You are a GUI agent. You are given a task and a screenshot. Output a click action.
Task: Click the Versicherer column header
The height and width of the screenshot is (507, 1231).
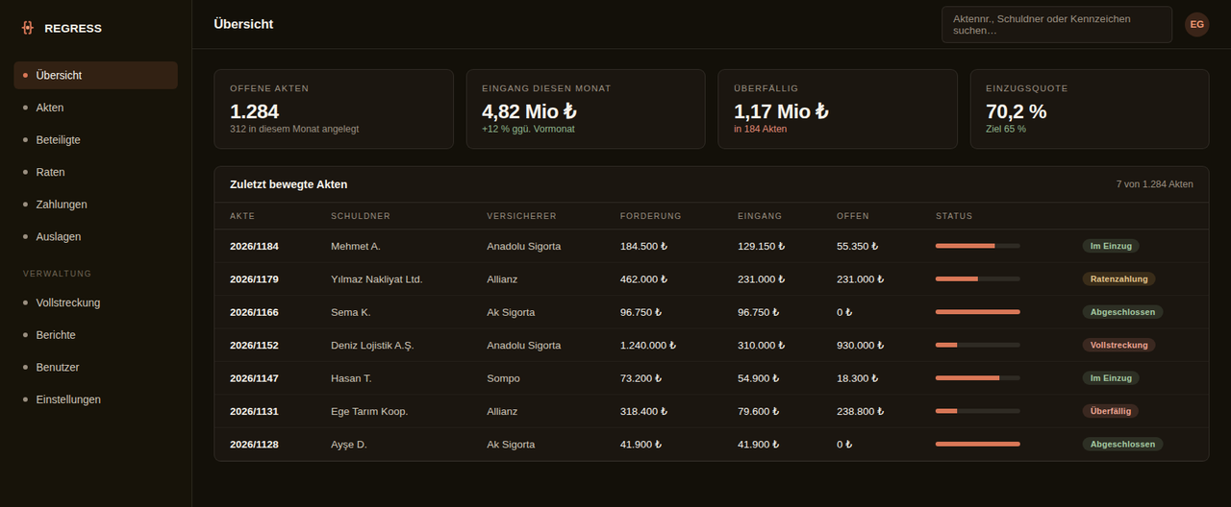point(521,216)
